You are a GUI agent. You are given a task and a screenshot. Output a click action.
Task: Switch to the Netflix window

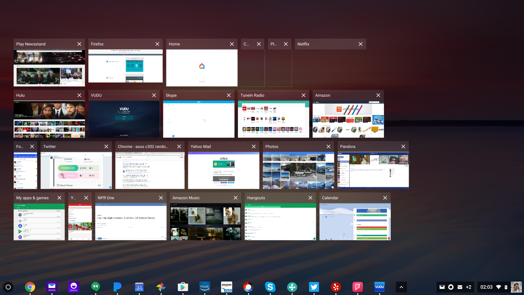330,63
